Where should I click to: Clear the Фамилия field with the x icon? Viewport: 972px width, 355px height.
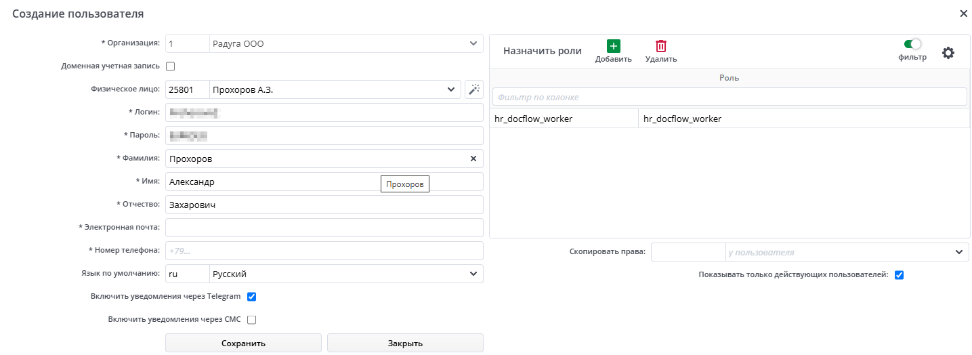pyautogui.click(x=473, y=159)
